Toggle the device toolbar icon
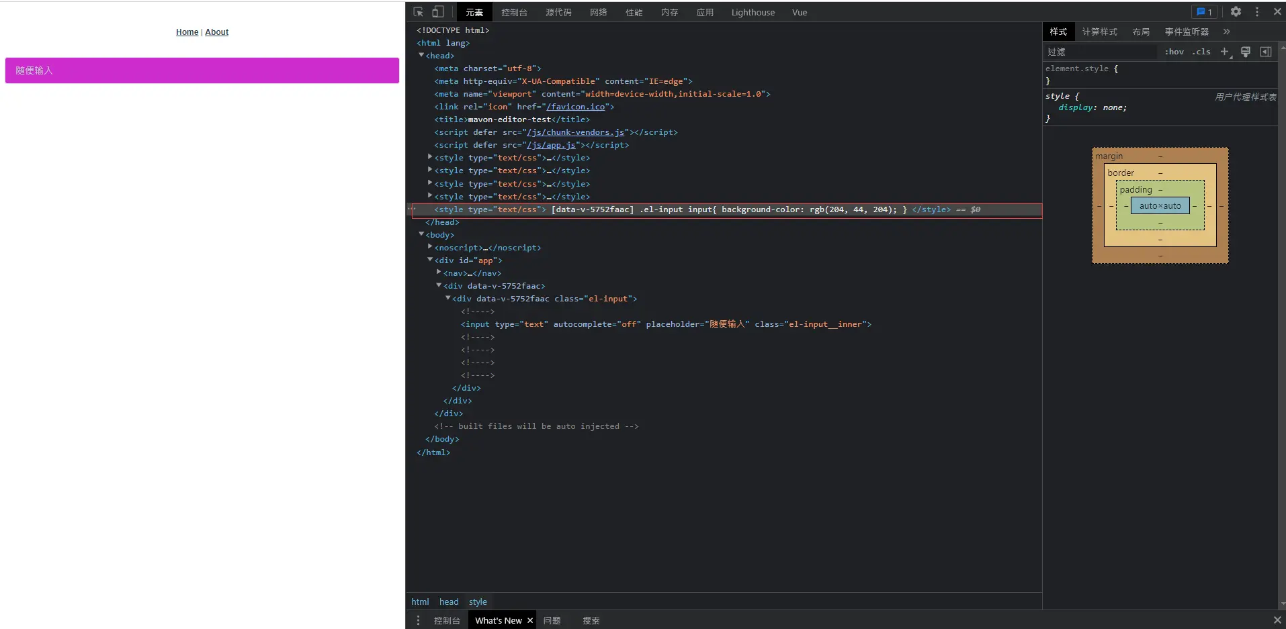1286x629 pixels. tap(438, 12)
